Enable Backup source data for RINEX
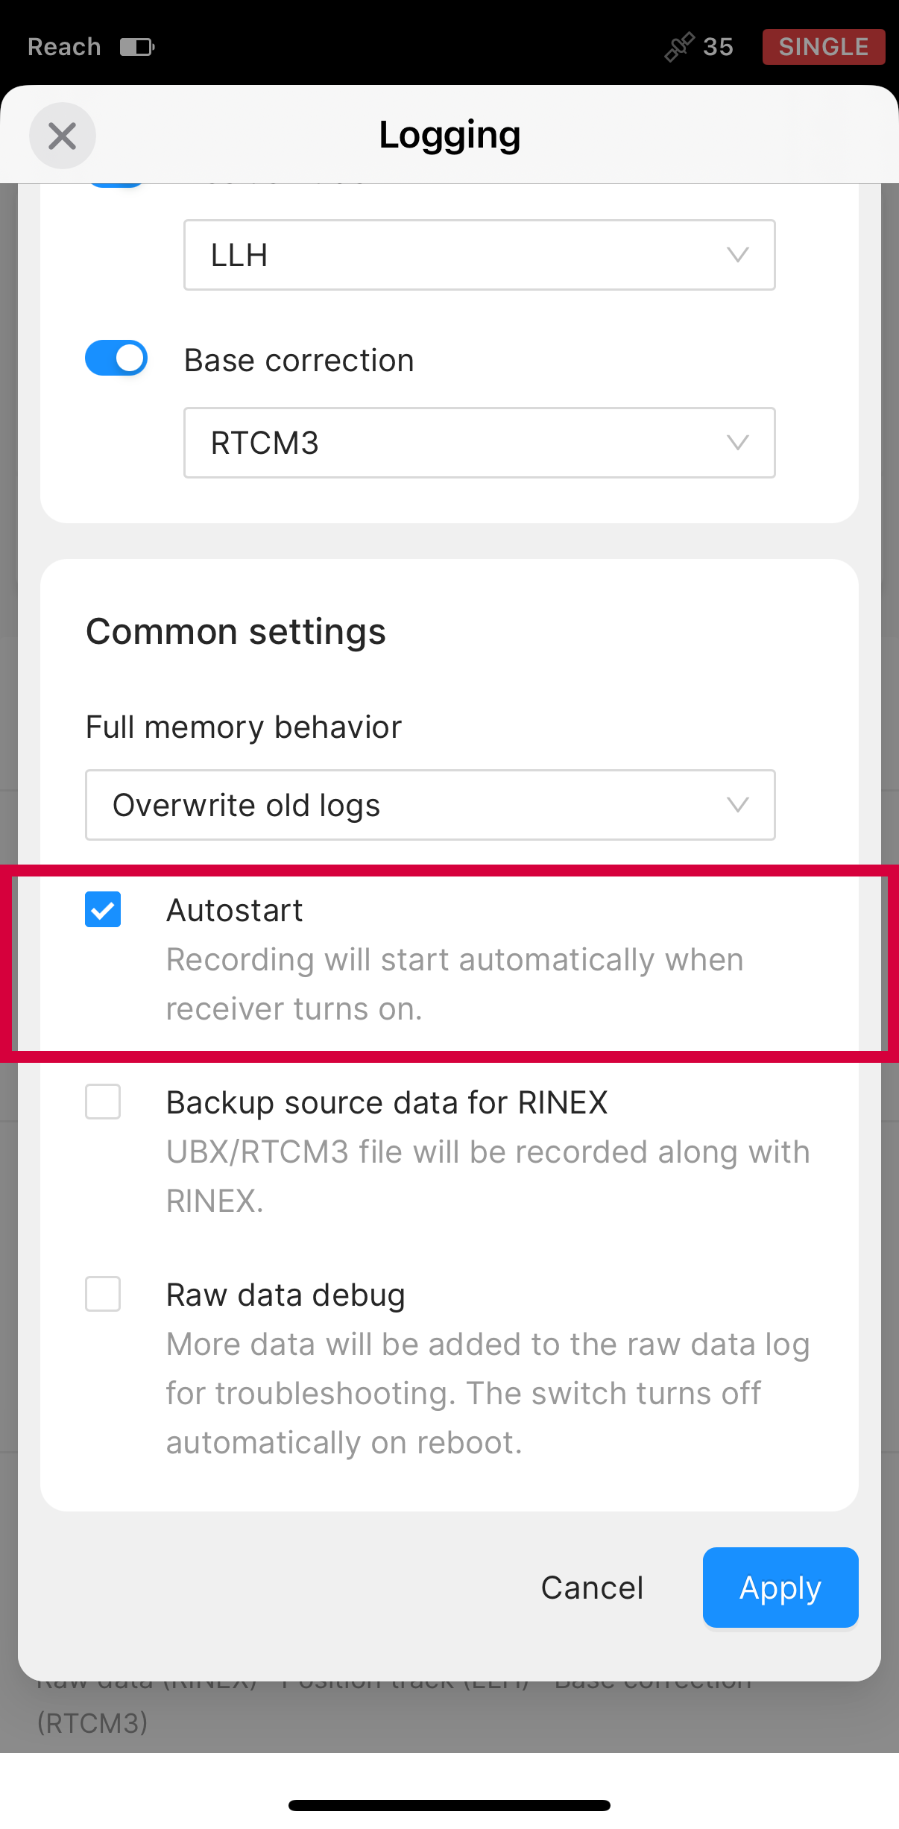This screenshot has width=899, height=1829. click(x=103, y=1102)
